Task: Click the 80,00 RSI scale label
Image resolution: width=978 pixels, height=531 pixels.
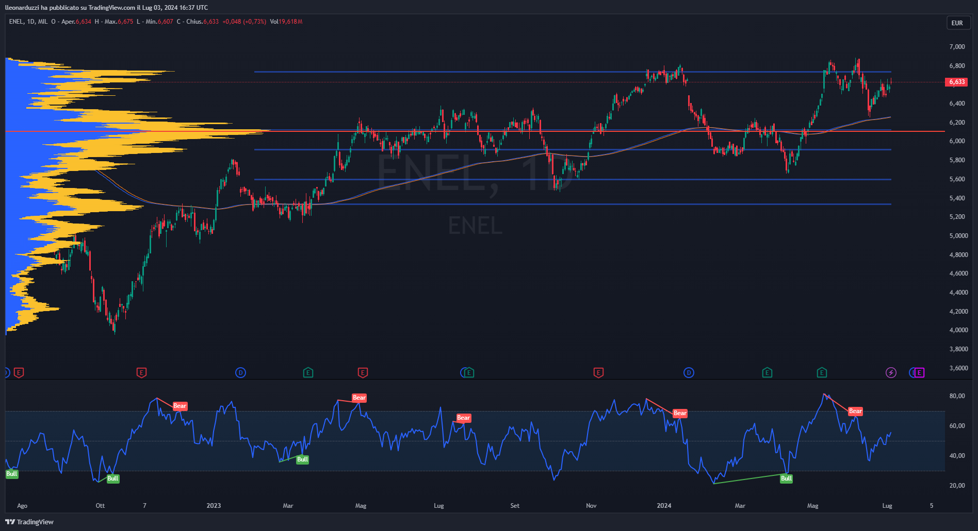Action: click(x=957, y=396)
